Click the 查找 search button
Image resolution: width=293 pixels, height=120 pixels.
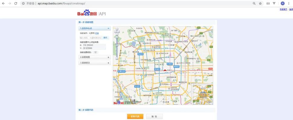tap(105, 38)
